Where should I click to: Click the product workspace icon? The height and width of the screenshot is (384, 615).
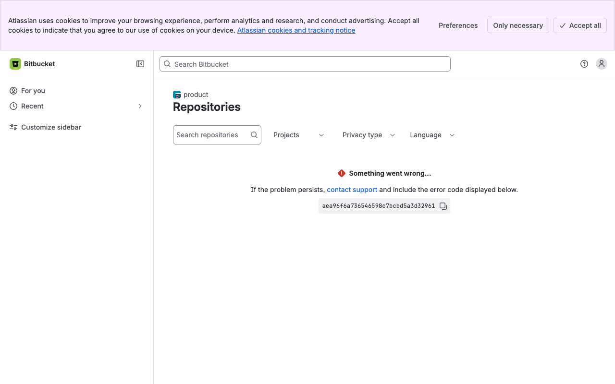(x=177, y=95)
